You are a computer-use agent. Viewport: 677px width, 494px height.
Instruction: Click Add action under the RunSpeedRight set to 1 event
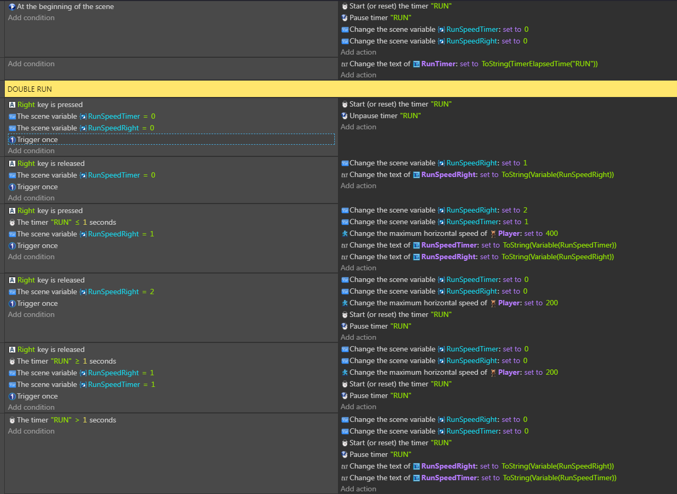click(359, 186)
